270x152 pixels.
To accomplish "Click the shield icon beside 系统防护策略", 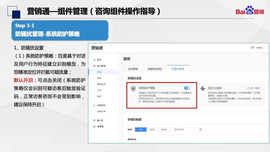I will 133,89.
